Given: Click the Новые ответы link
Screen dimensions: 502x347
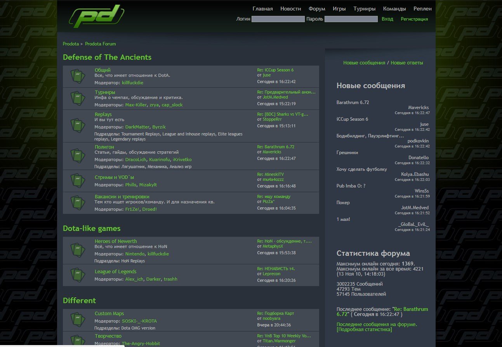Looking at the screenshot, I should coord(407,62).
